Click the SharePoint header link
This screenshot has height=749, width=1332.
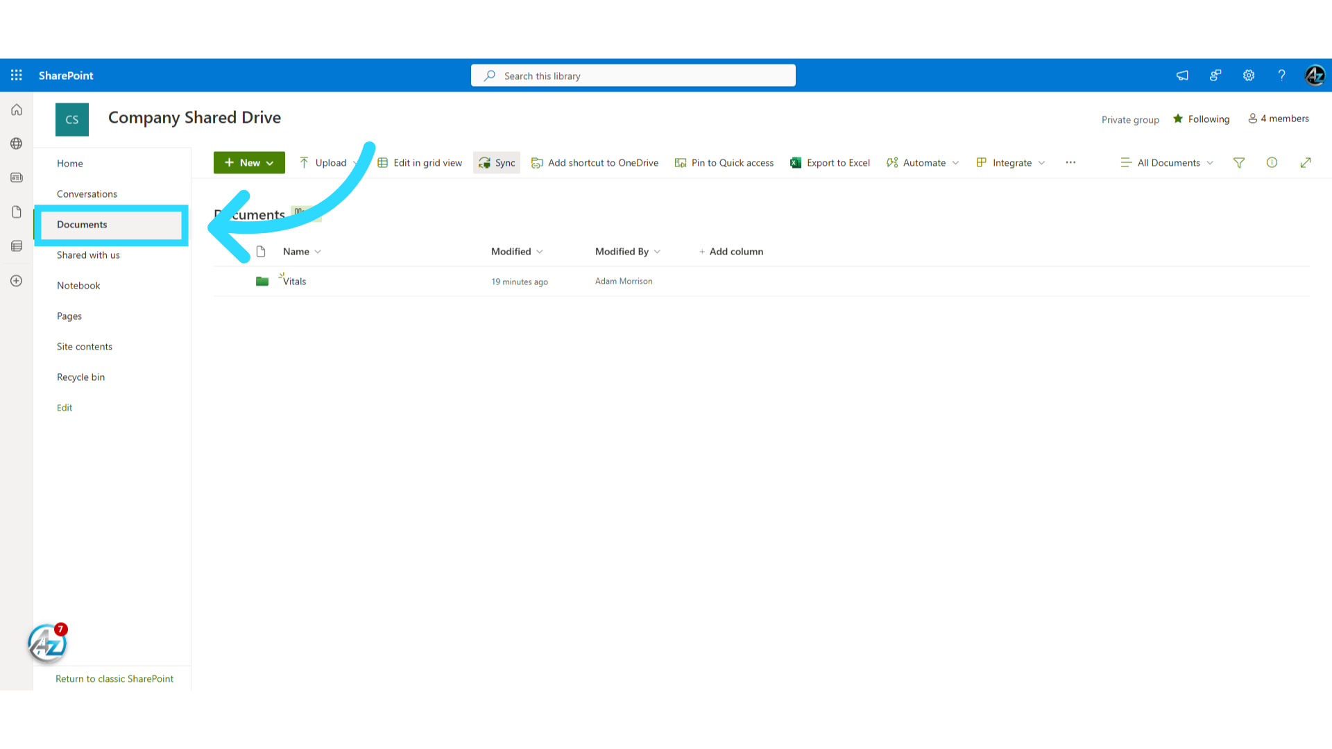(x=66, y=76)
